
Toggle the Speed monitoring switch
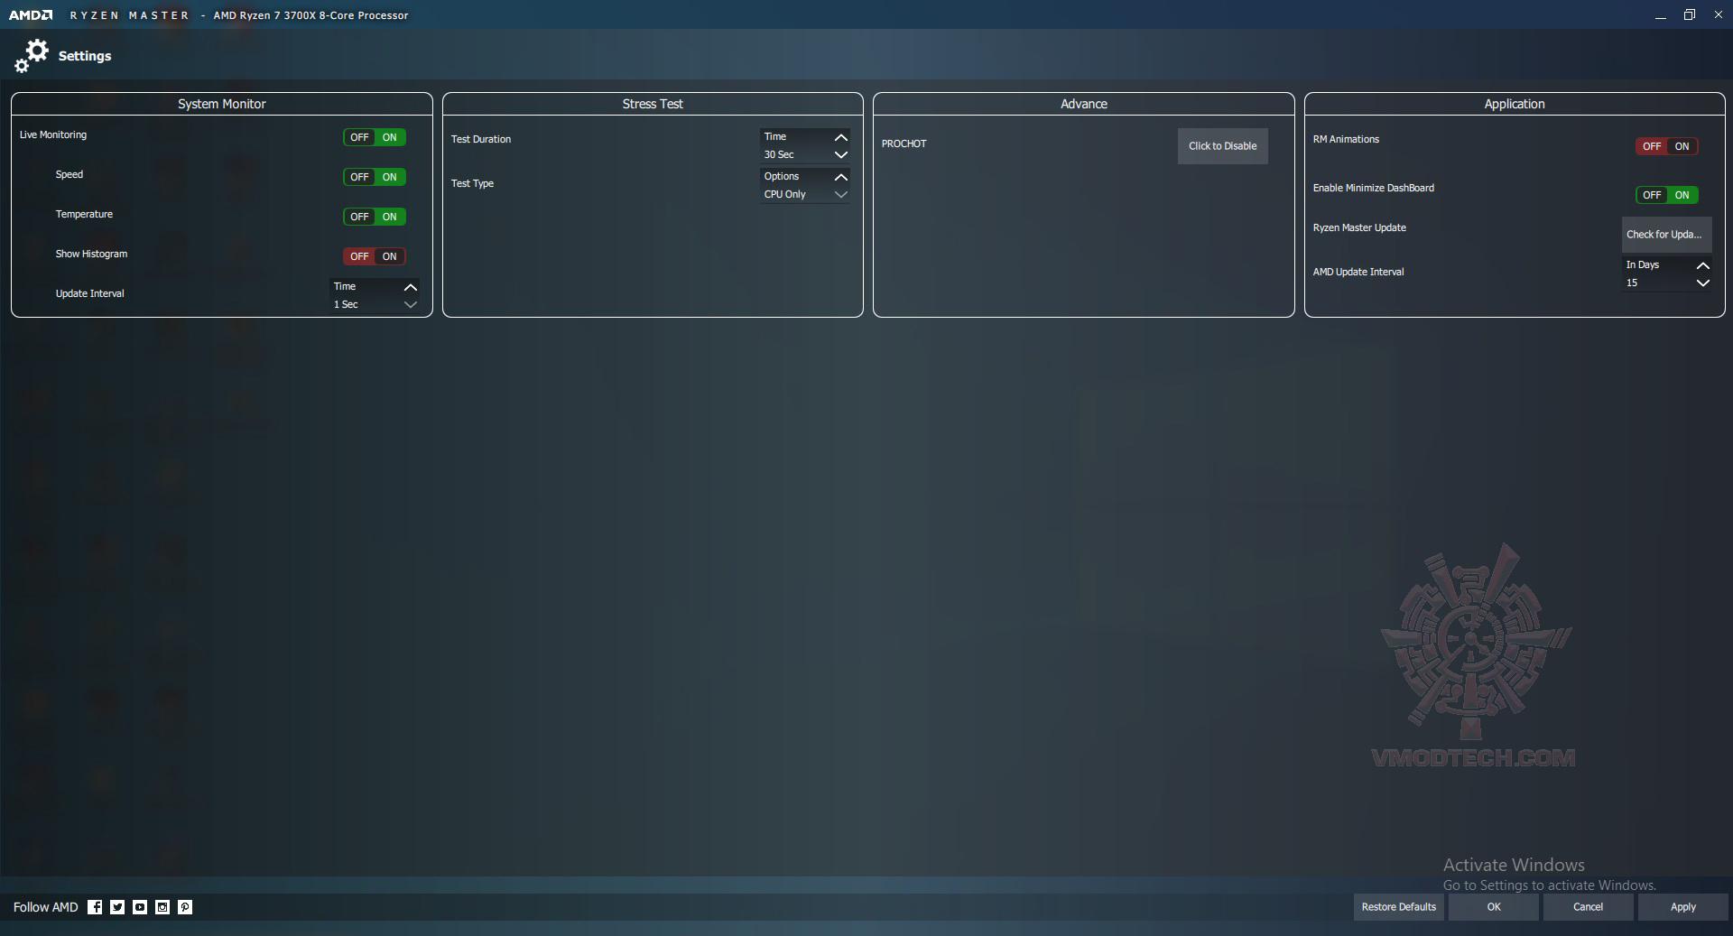(375, 177)
